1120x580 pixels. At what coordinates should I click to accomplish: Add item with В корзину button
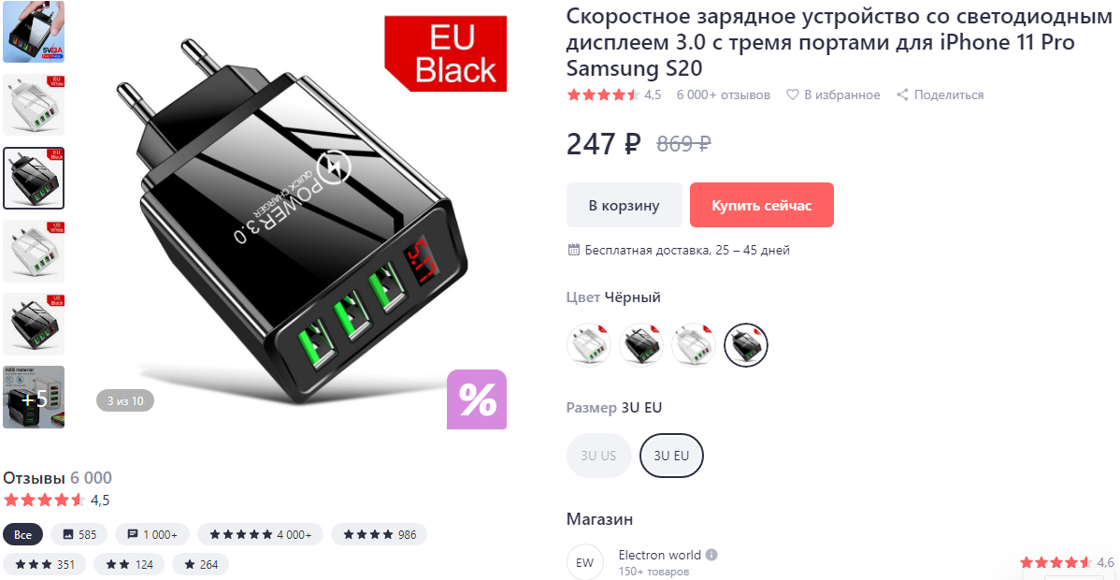[625, 205]
